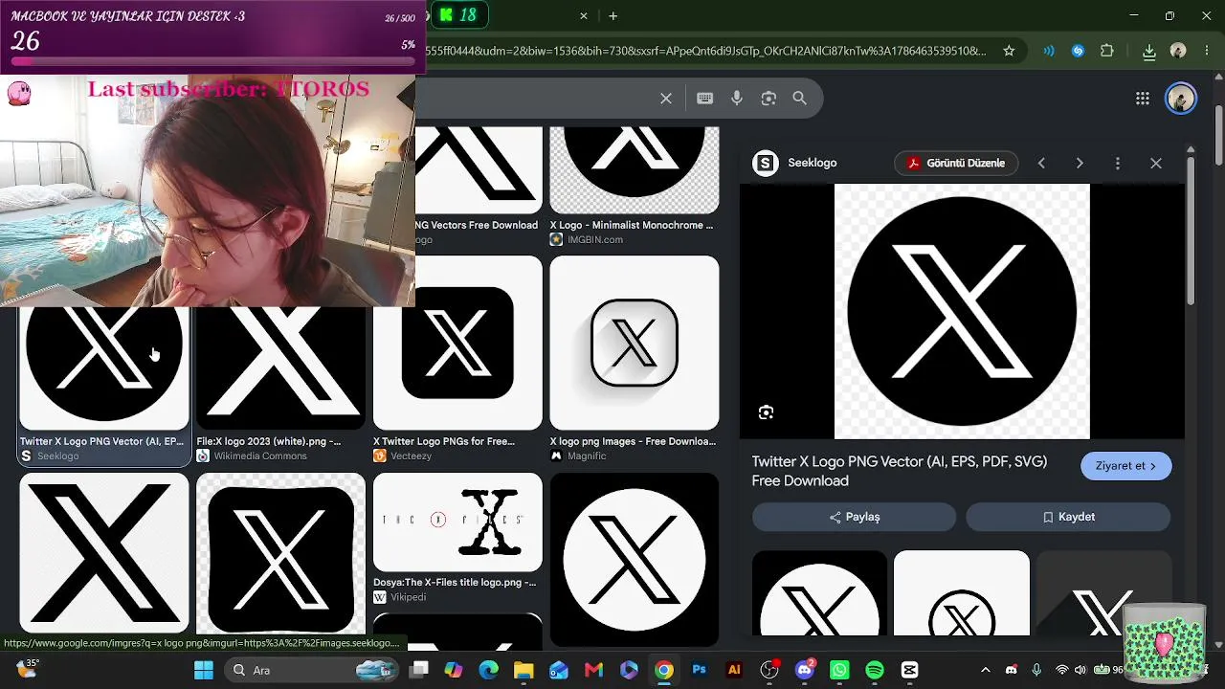Click the large X logo preview image
Image resolution: width=1225 pixels, height=689 pixels.
pos(962,311)
